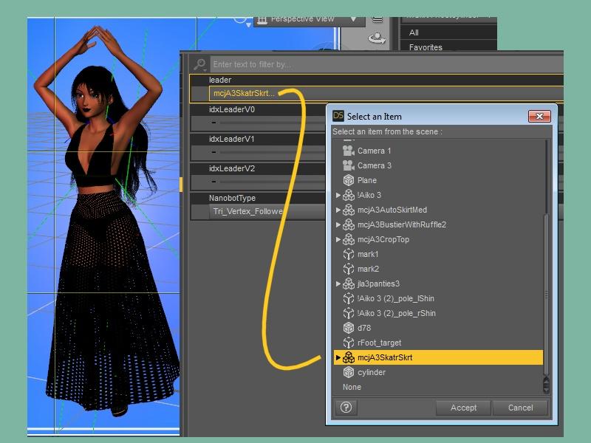
Task: Accept the selected scene item
Action: pos(463,408)
